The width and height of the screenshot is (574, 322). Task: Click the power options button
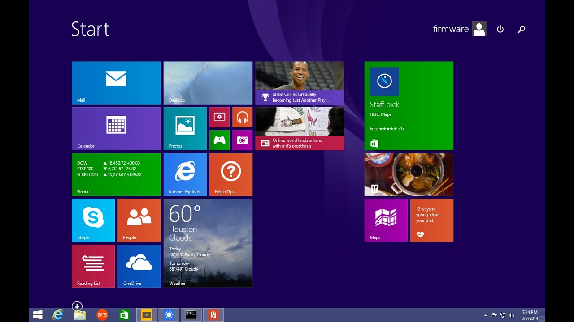[500, 29]
